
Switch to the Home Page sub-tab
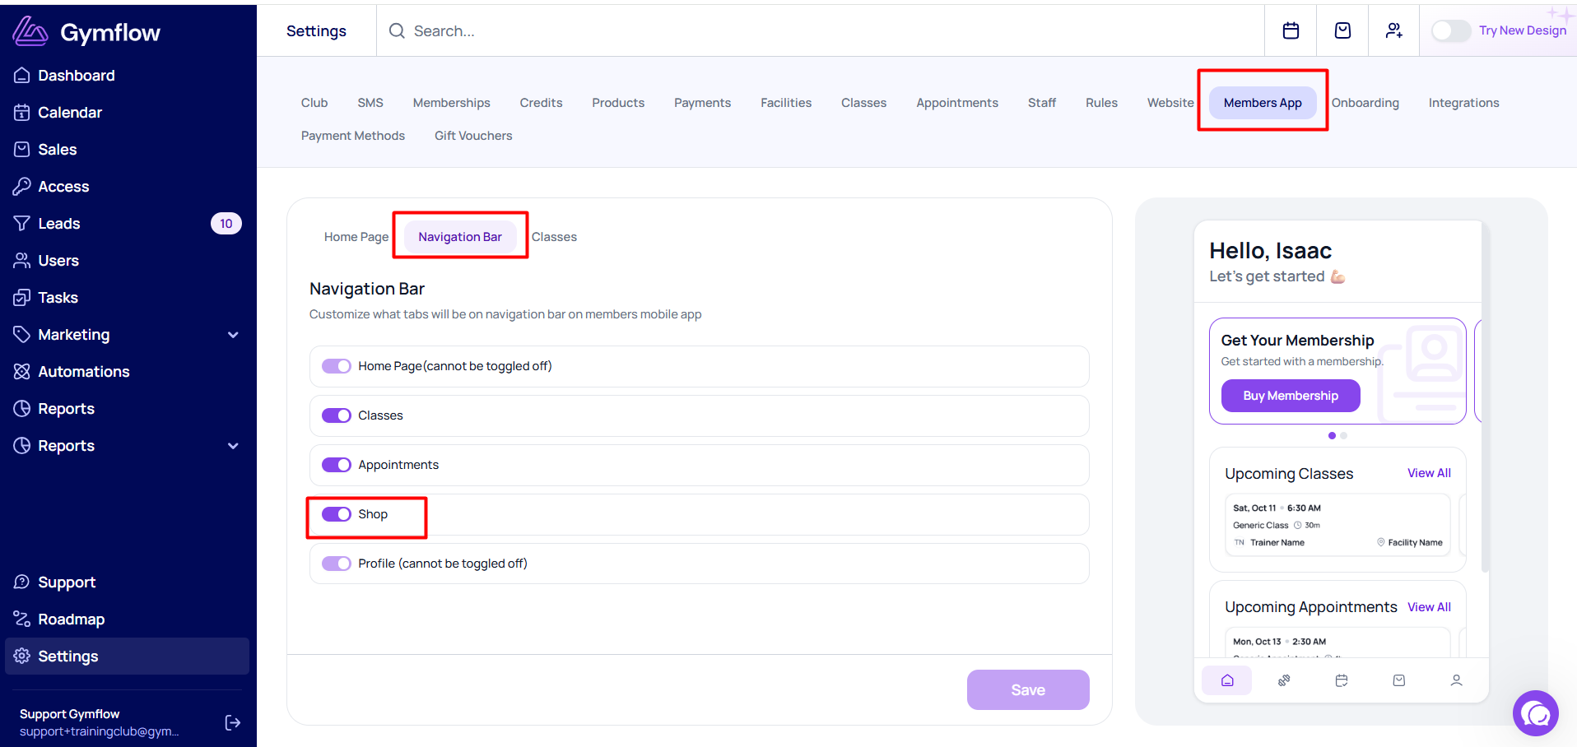click(x=356, y=237)
